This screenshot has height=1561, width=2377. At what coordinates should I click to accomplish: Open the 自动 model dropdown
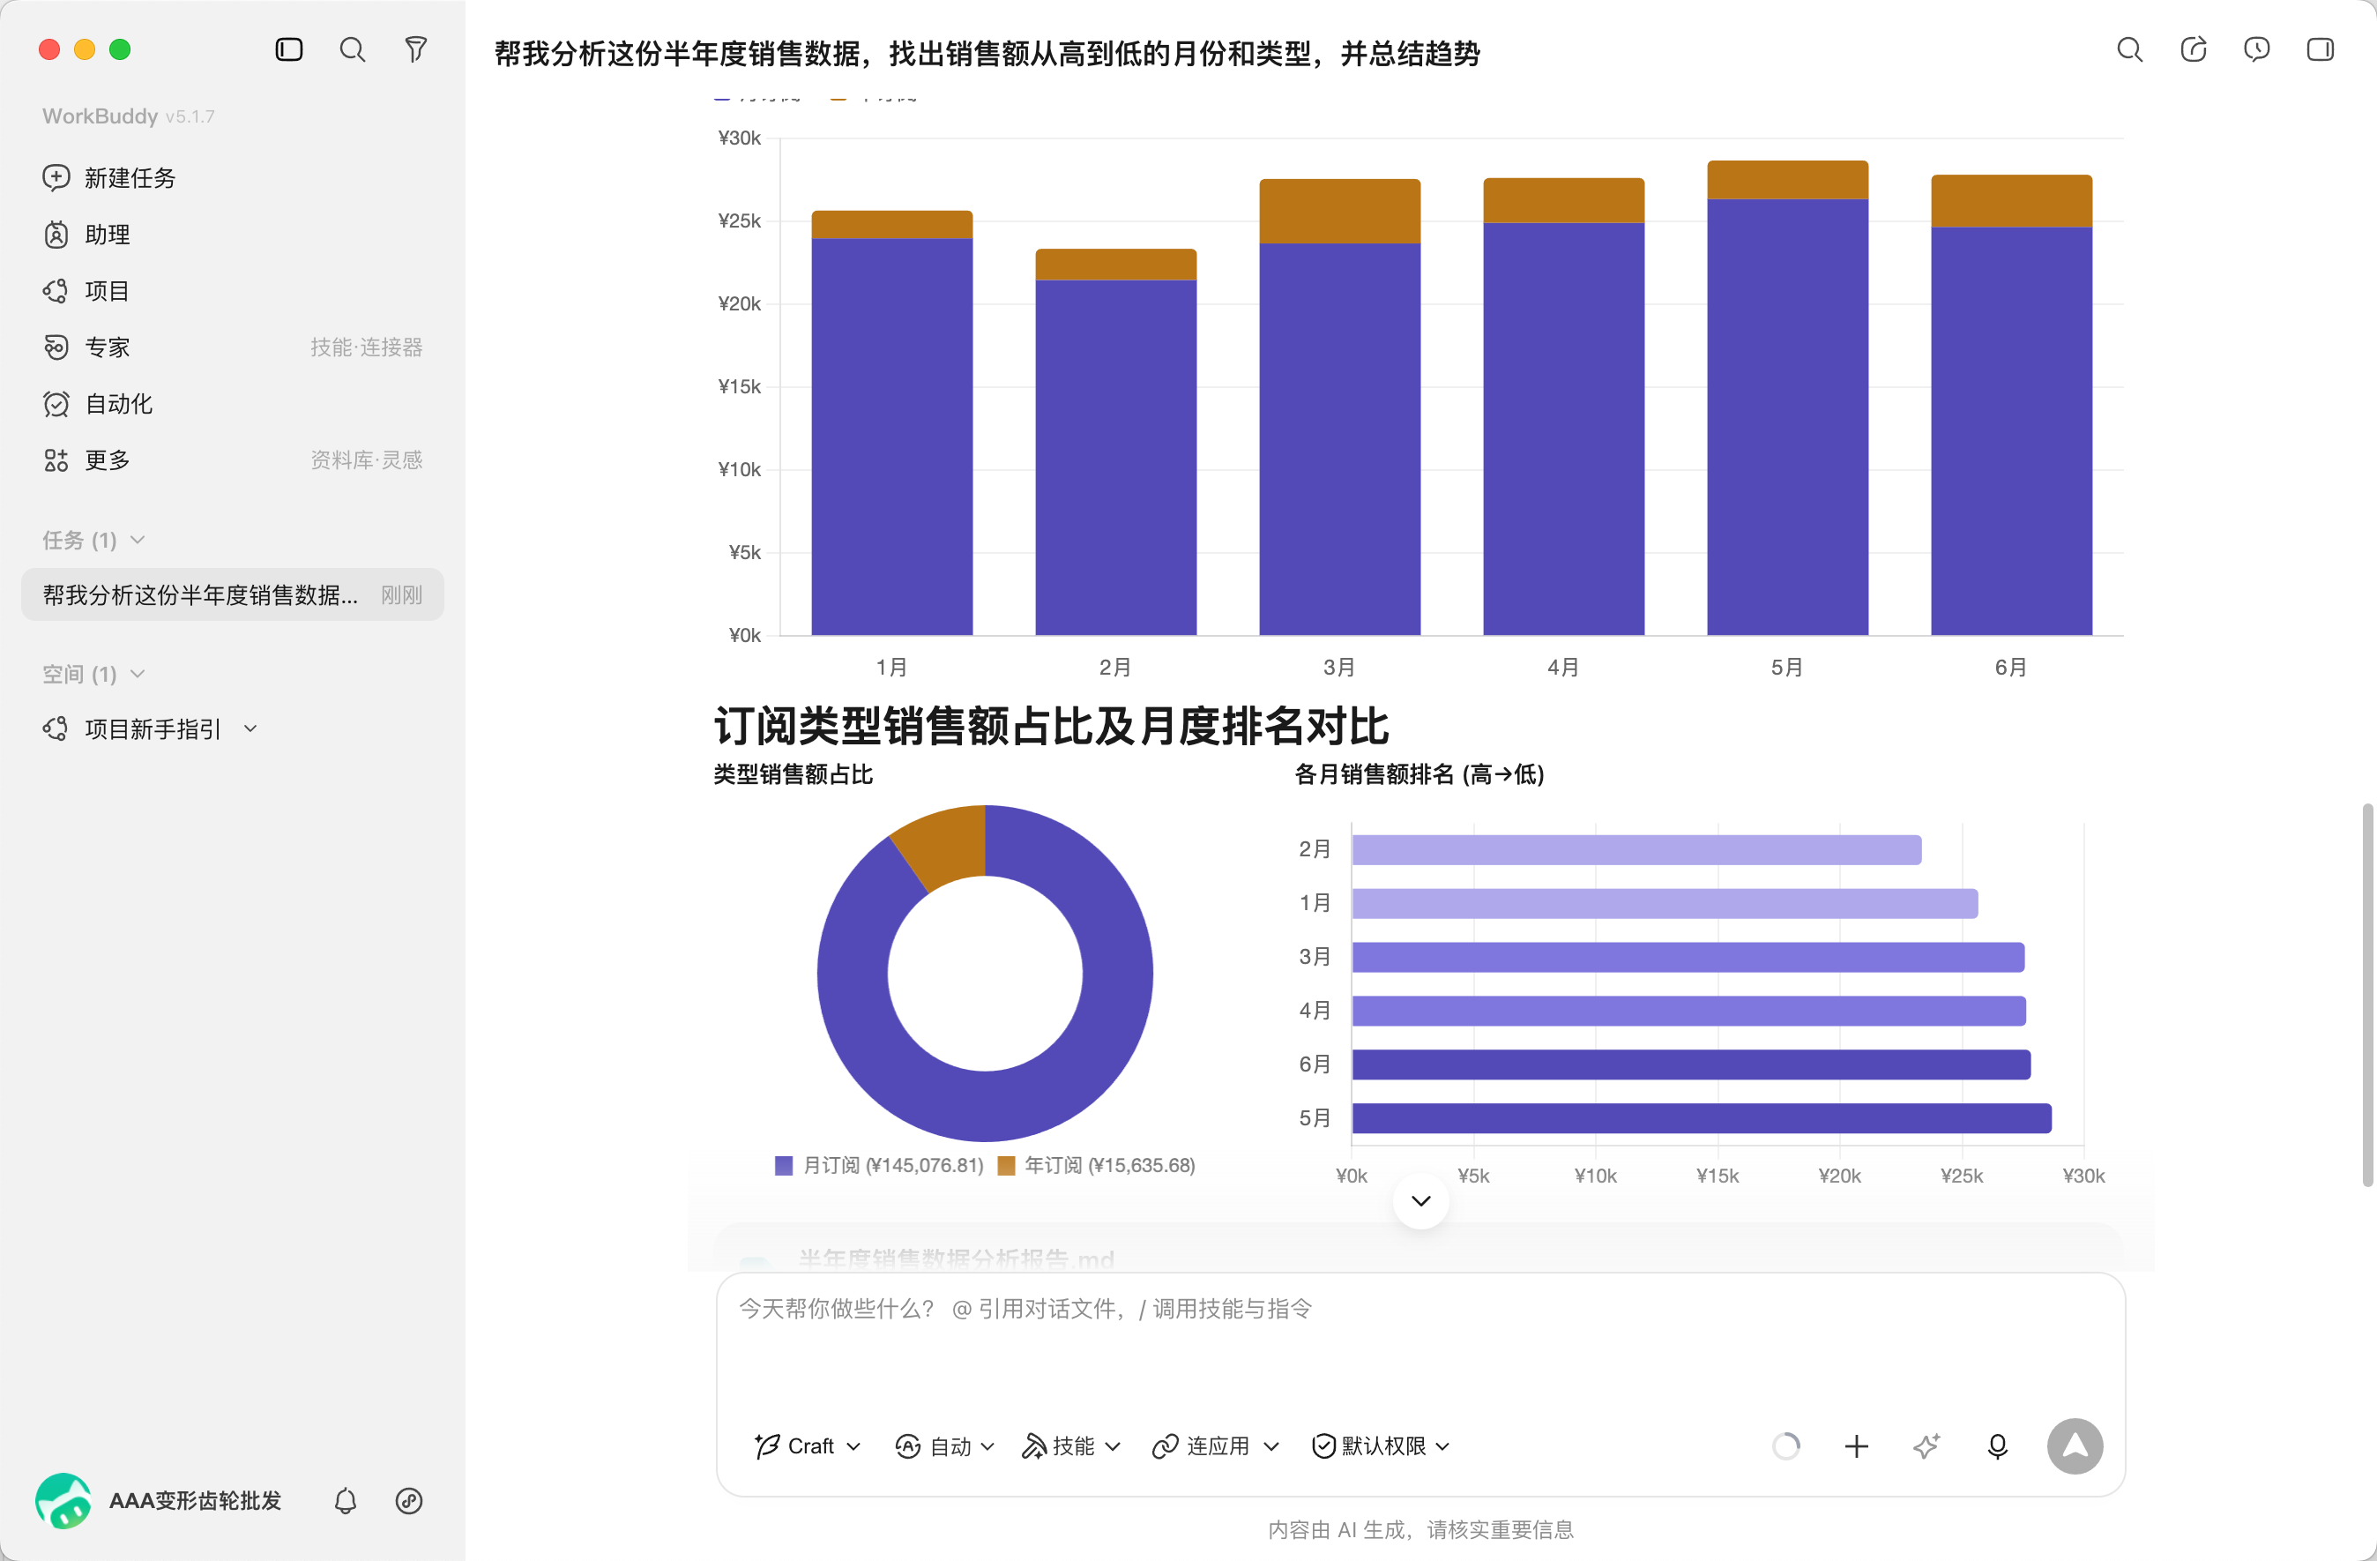click(945, 1445)
